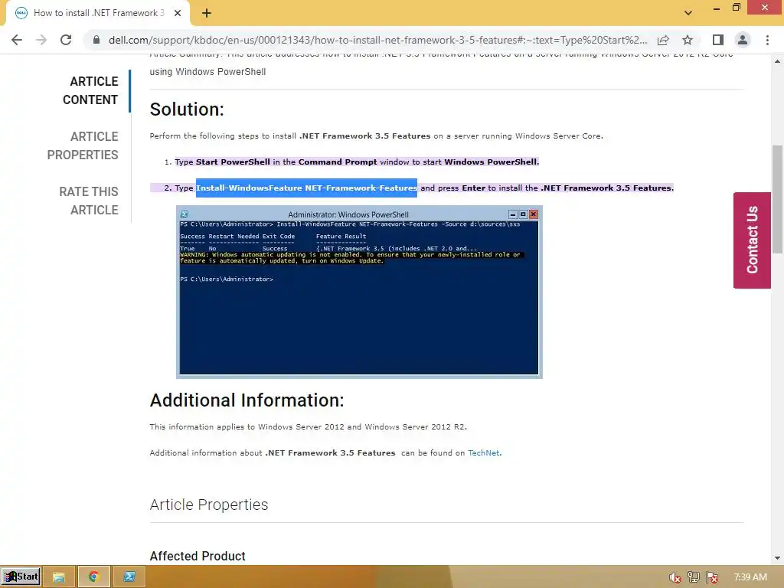This screenshot has height=588, width=784.
Task: Open PowerShell from the taskbar
Action: (x=129, y=577)
